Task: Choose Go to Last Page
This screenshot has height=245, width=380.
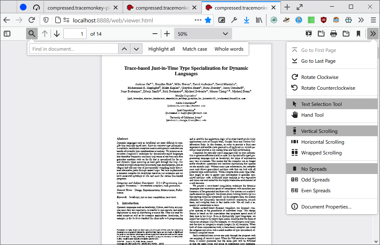Action: tap(332, 61)
